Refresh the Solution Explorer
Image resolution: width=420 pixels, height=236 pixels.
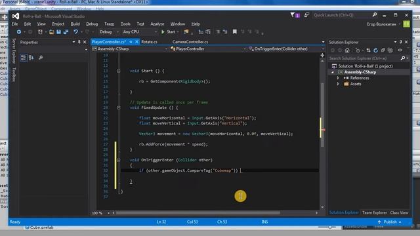click(x=376, y=50)
